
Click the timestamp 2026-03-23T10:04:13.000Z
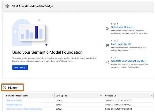118,105
